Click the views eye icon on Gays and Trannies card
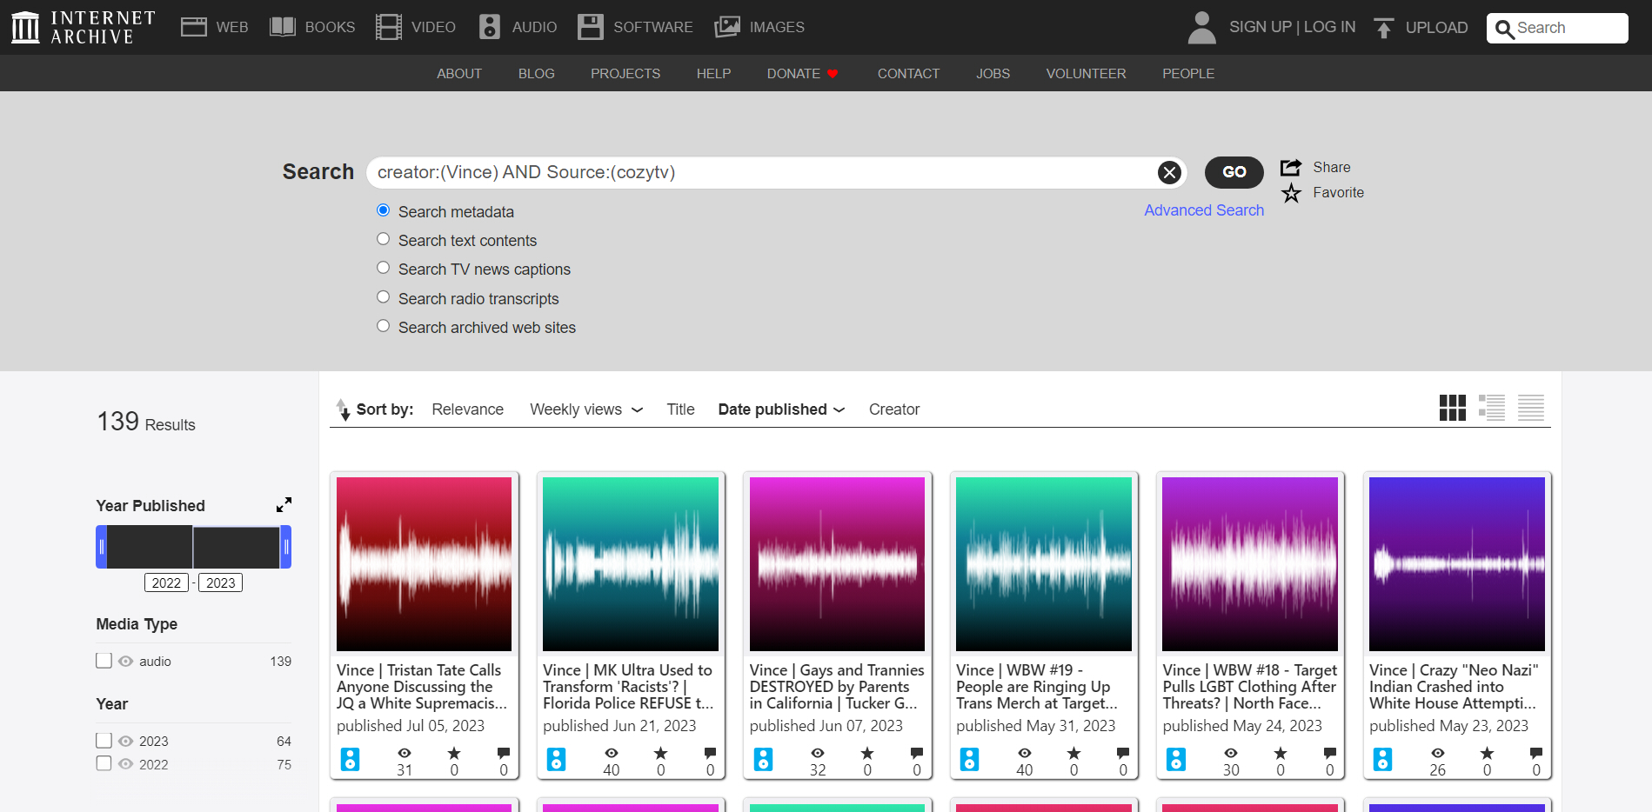 pos(818,753)
